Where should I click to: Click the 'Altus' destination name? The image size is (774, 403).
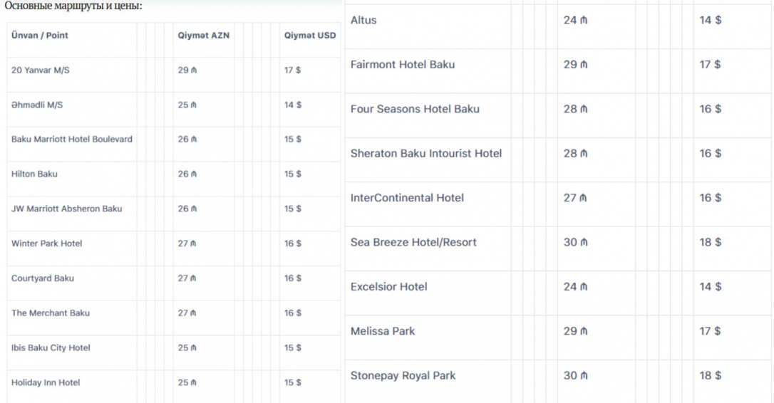[x=363, y=21]
